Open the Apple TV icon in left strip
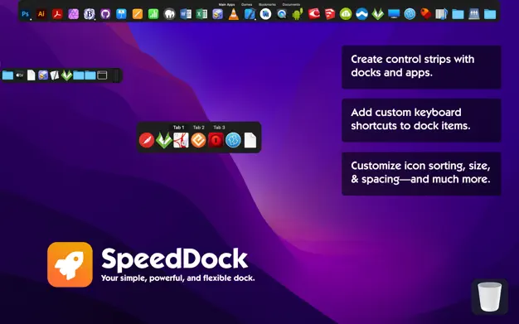This screenshot has height=324, width=519. [20, 75]
